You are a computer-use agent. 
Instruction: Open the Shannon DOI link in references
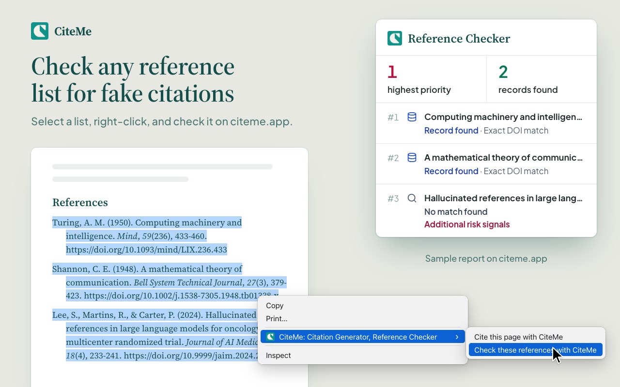click(181, 296)
